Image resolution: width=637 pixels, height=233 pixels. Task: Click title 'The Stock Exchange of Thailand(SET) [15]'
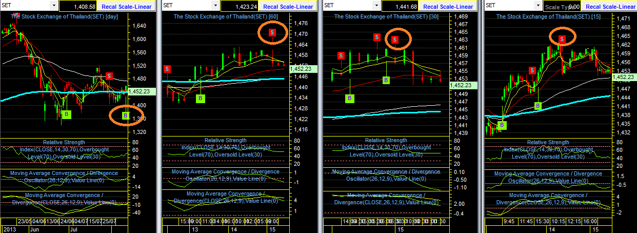tap(549, 16)
